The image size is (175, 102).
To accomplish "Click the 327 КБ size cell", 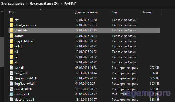I will (154, 89).
